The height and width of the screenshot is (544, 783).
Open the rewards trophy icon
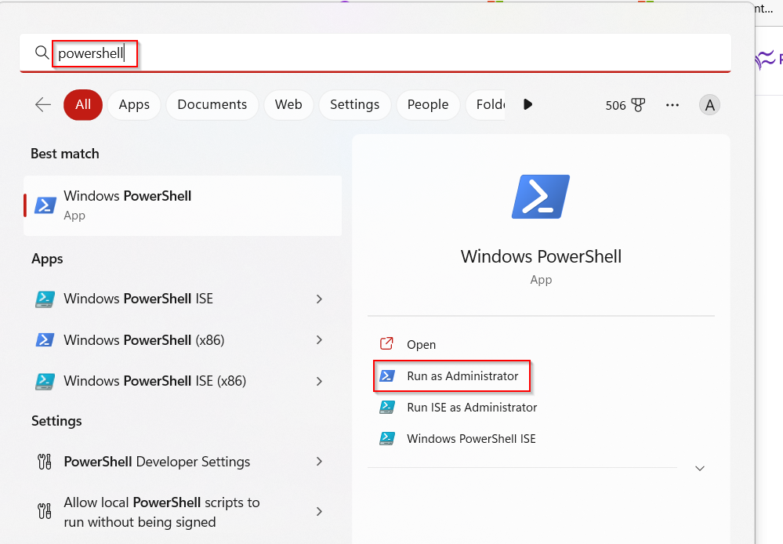(x=638, y=105)
